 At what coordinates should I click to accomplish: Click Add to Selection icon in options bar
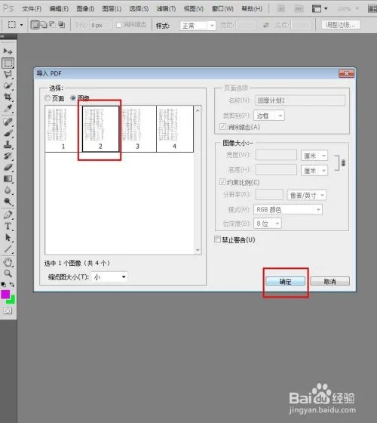(x=44, y=25)
